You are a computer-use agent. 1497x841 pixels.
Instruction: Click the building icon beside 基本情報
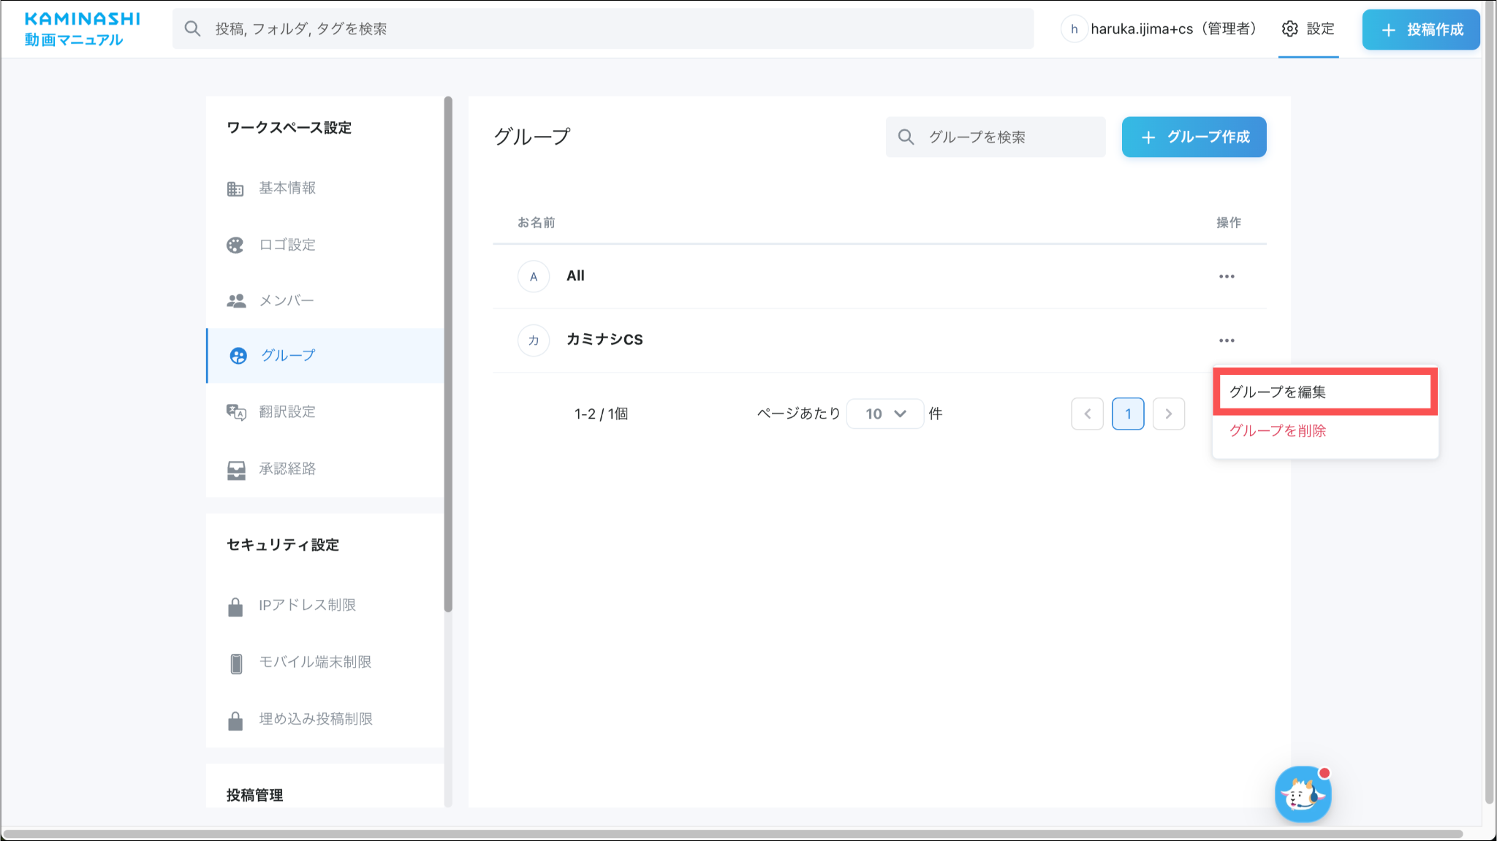235,189
